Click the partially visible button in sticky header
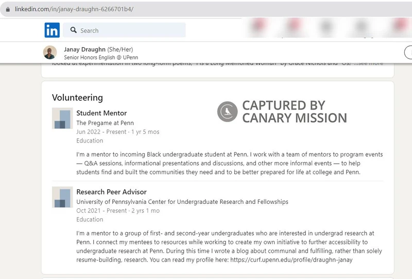The image size is (412, 279). 408,53
